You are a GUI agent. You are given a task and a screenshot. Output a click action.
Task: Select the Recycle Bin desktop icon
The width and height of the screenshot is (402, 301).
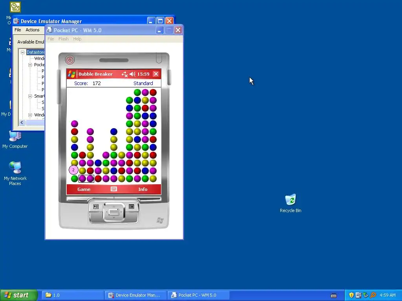(291, 203)
